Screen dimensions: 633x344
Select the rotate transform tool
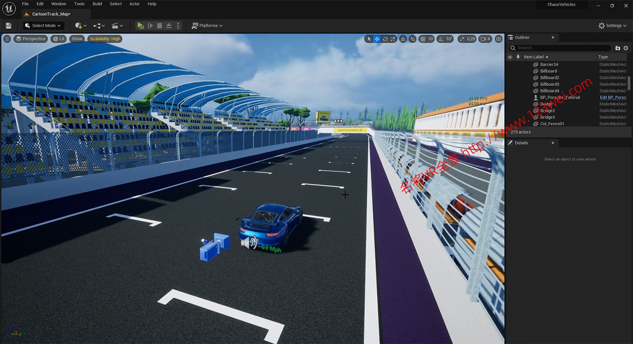[x=385, y=39]
